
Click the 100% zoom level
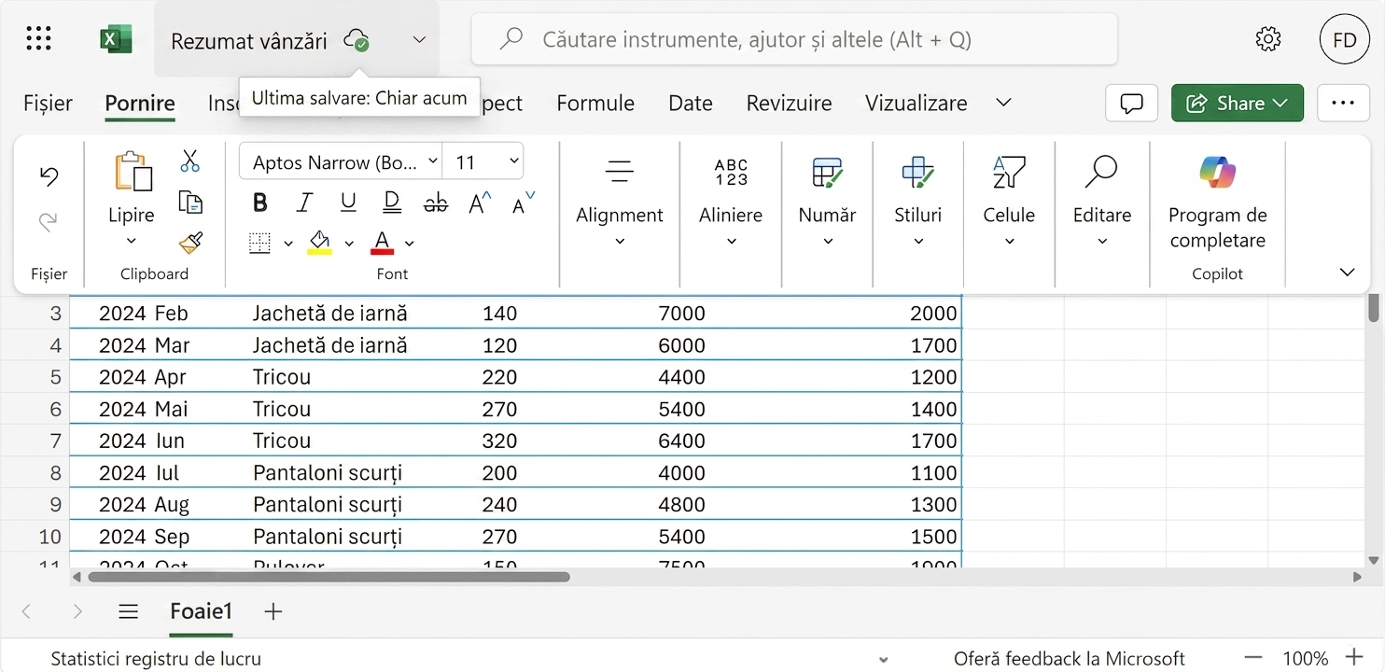[1305, 658]
